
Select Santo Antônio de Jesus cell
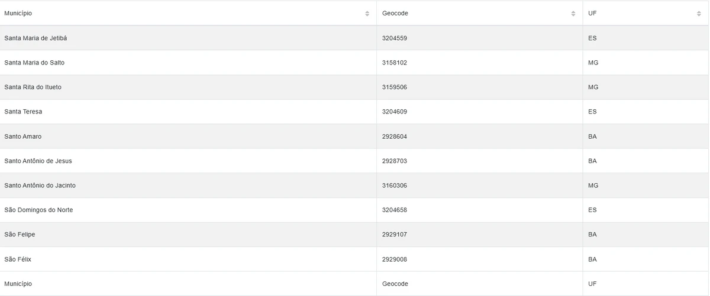point(38,161)
